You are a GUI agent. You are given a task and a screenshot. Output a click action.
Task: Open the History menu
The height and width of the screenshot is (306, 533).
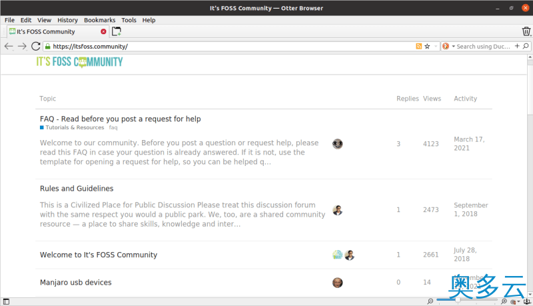coord(67,20)
